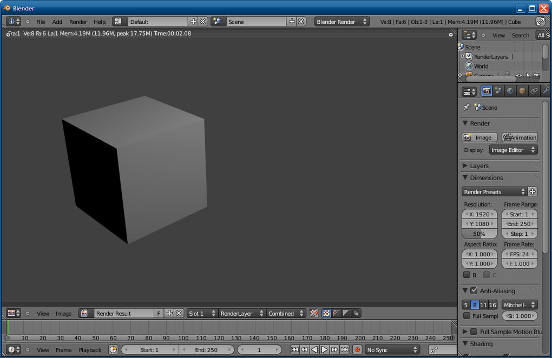Image resolution: width=552 pixels, height=358 pixels.
Task: Open the Scene properties tab icon
Action: [x=498, y=91]
